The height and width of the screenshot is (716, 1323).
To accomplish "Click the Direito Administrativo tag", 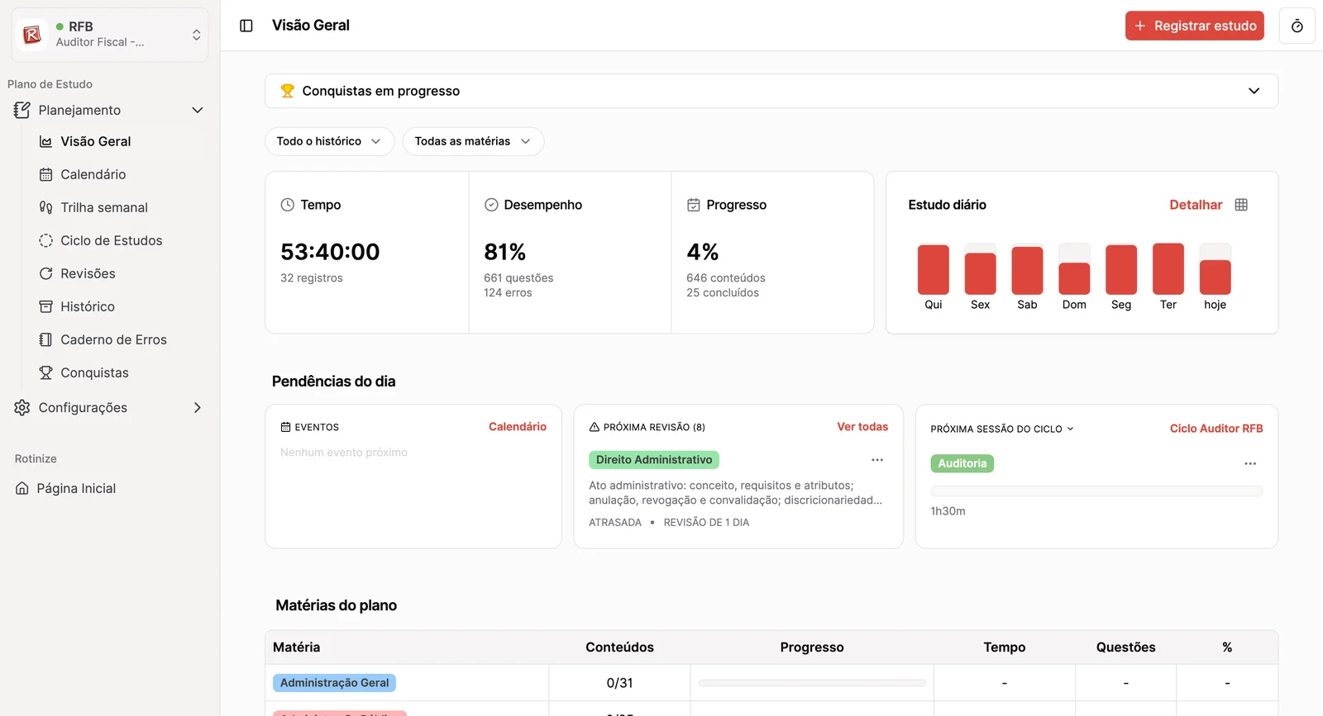I will 654,460.
